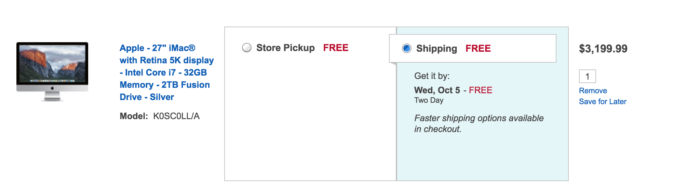Viewport: 687px width, 194px height.
Task: Click the $3,199.99 price
Action: [603, 49]
